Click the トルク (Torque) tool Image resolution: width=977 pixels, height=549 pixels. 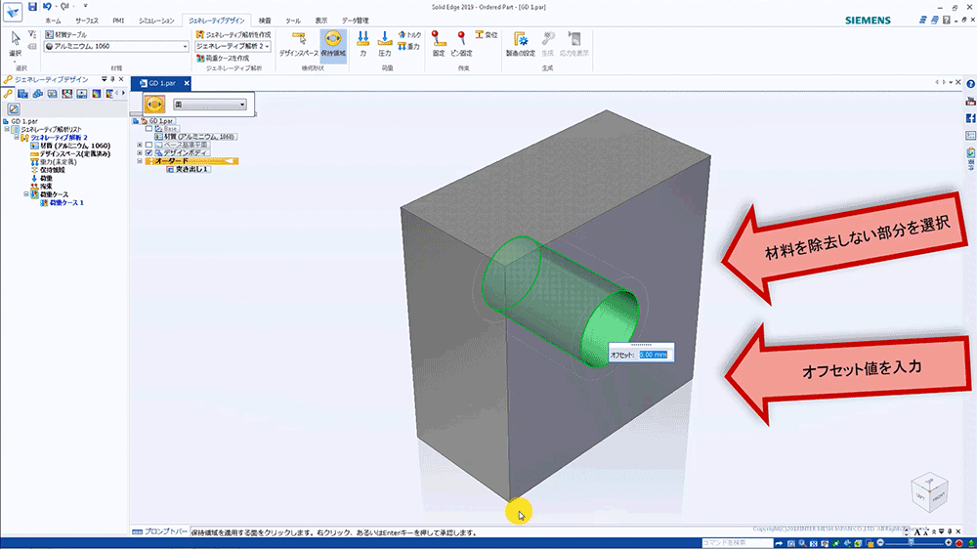click(x=409, y=35)
